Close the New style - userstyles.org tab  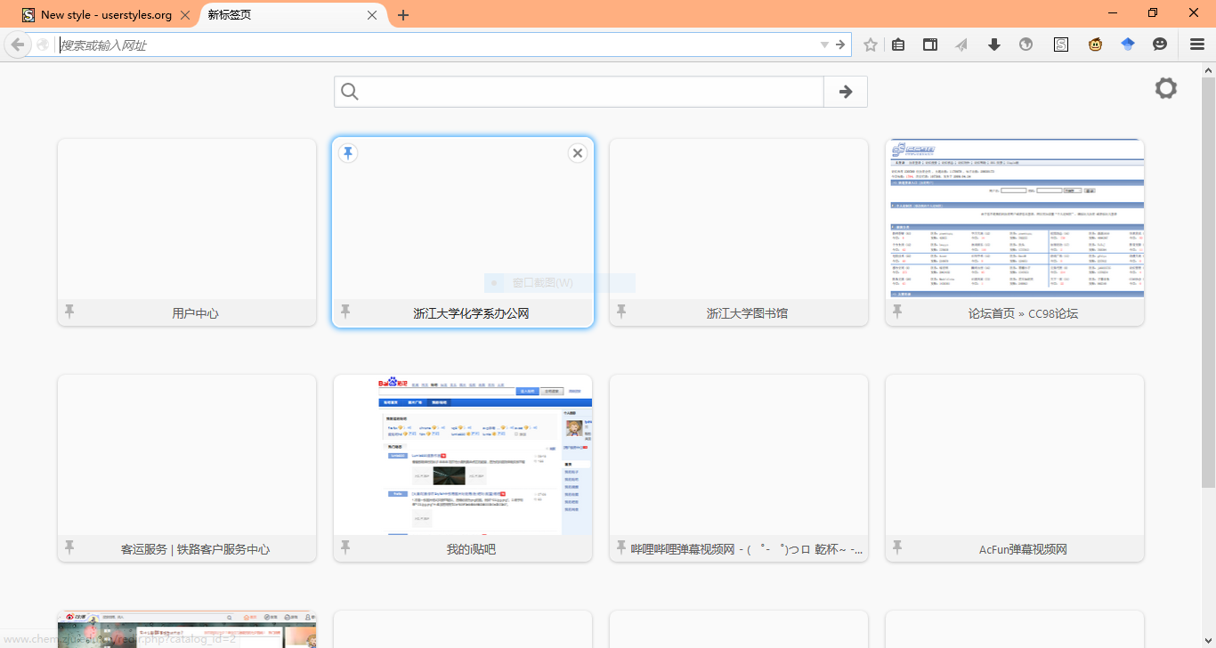(185, 15)
